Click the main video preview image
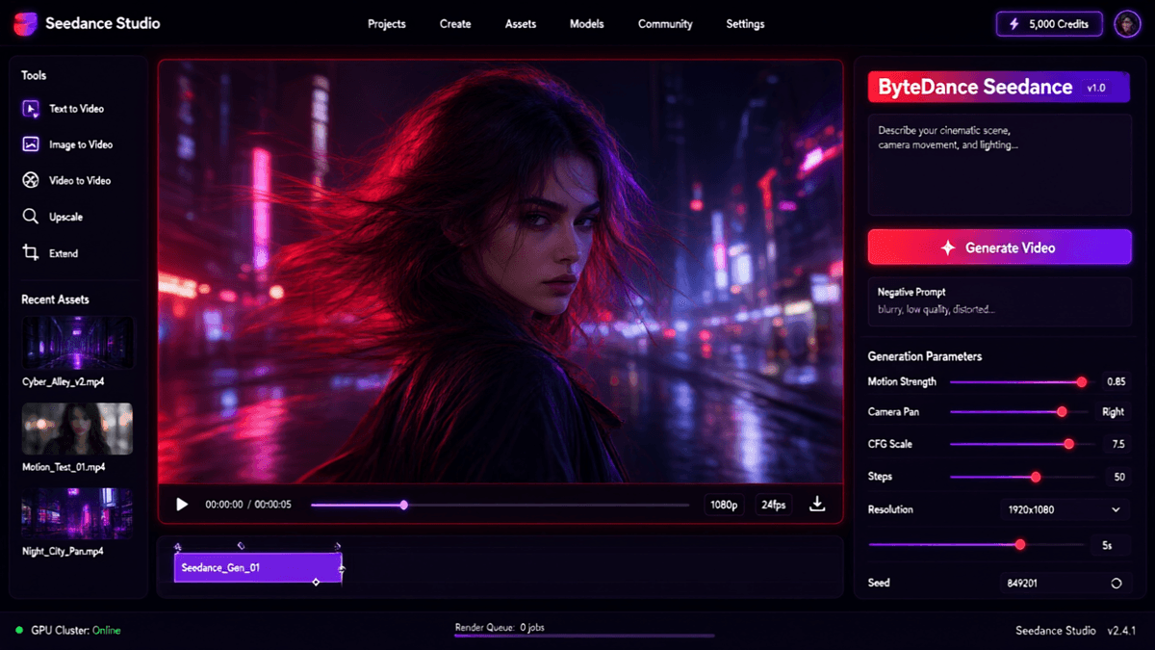Viewport: 1155px width, 650px height. pyautogui.click(x=500, y=273)
